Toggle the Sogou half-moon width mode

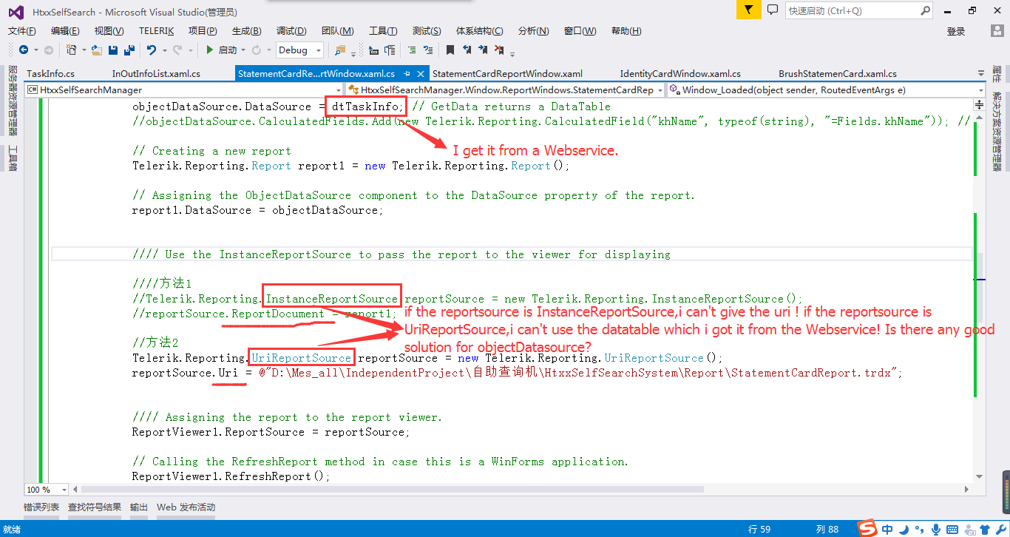click(x=904, y=529)
